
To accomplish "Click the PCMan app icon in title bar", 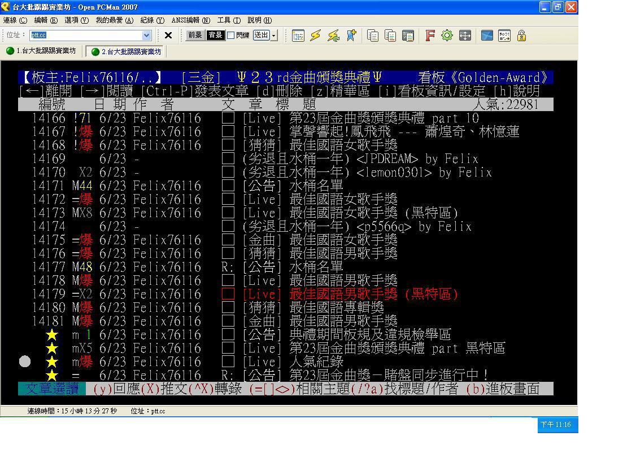I will [5, 6].
